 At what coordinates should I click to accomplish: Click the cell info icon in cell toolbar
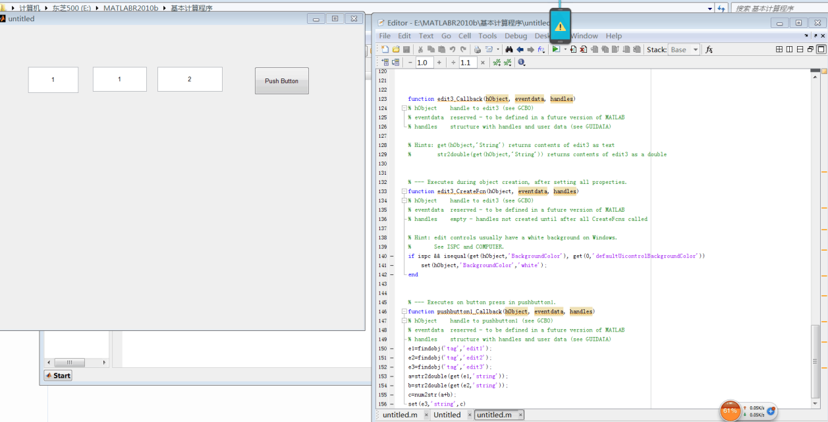(x=522, y=63)
